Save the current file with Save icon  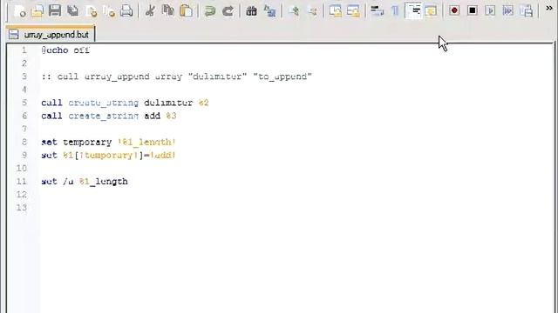click(x=55, y=11)
